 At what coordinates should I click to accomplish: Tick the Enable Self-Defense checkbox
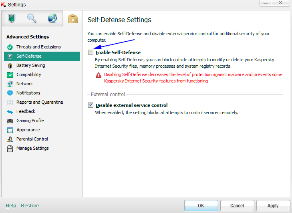click(91, 52)
